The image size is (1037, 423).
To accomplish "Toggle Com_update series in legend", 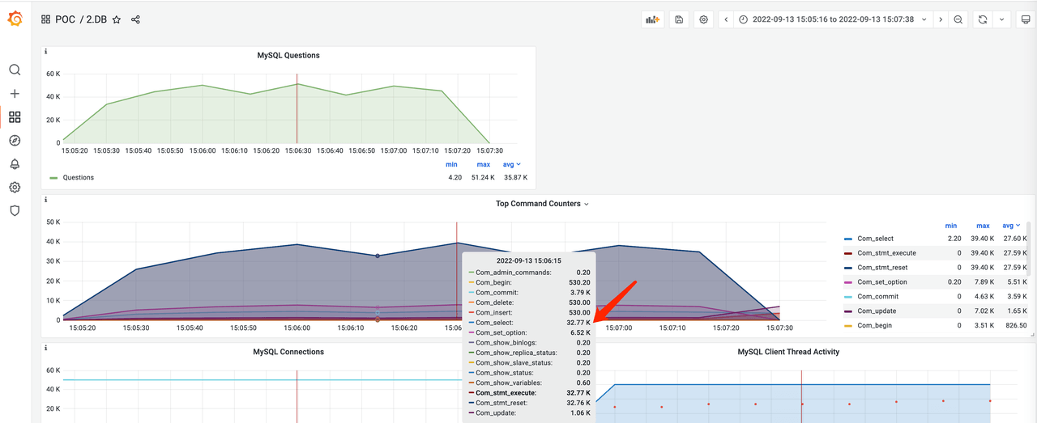I will tap(877, 311).
